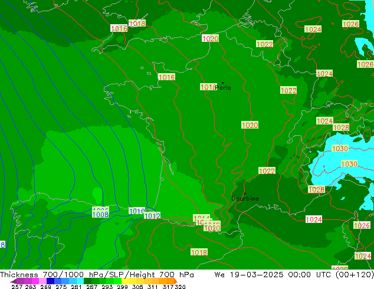The width and height of the screenshot is (374, 289).
Task: Click the legend value 299
Action: [x=122, y=287]
